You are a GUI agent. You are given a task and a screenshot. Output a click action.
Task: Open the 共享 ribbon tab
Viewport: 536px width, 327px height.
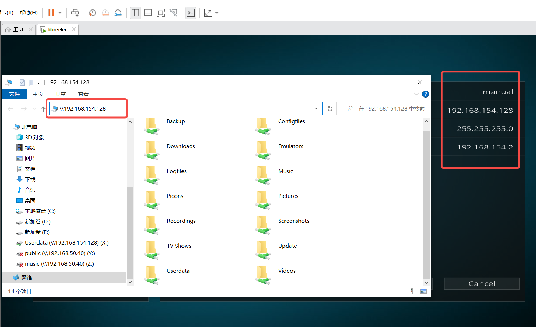click(x=61, y=94)
